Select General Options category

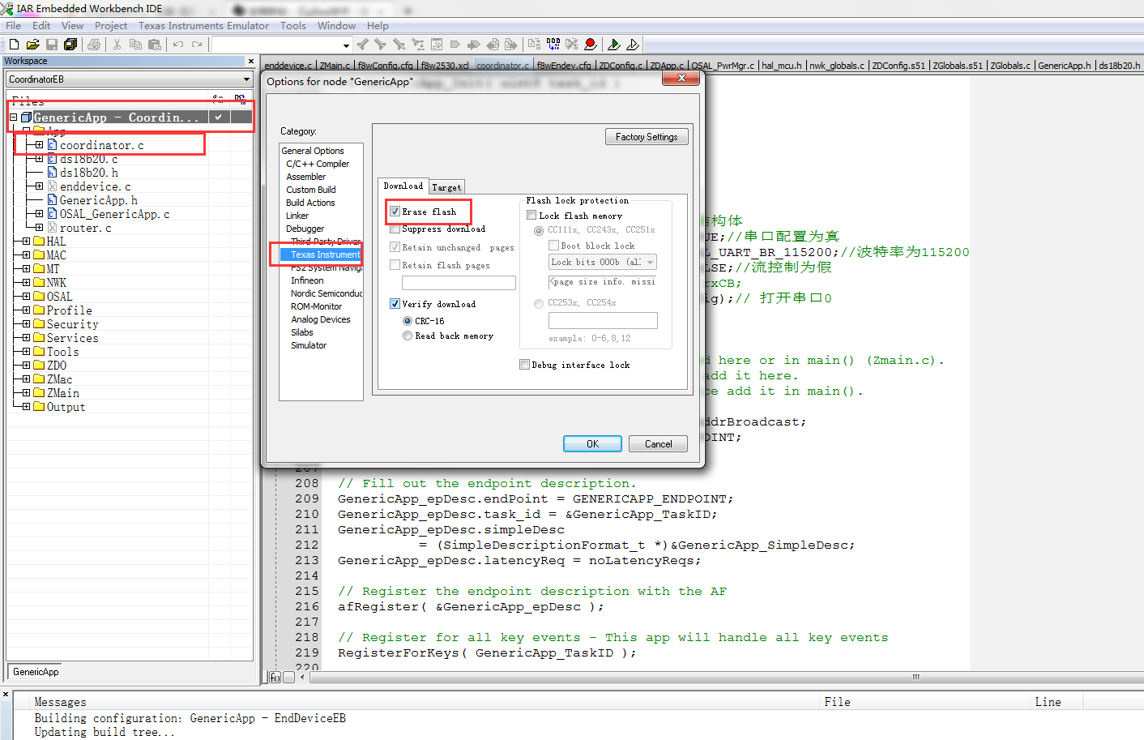click(x=313, y=151)
